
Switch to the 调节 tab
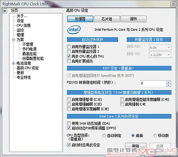coord(133,19)
